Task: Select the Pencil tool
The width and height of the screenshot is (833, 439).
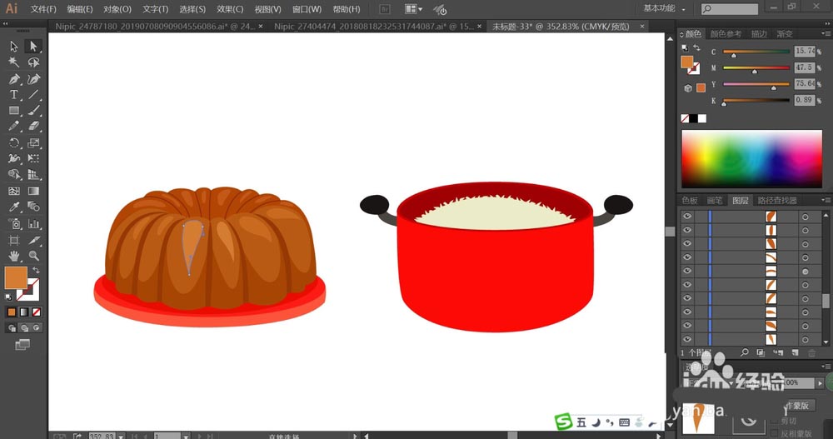Action: tap(14, 127)
